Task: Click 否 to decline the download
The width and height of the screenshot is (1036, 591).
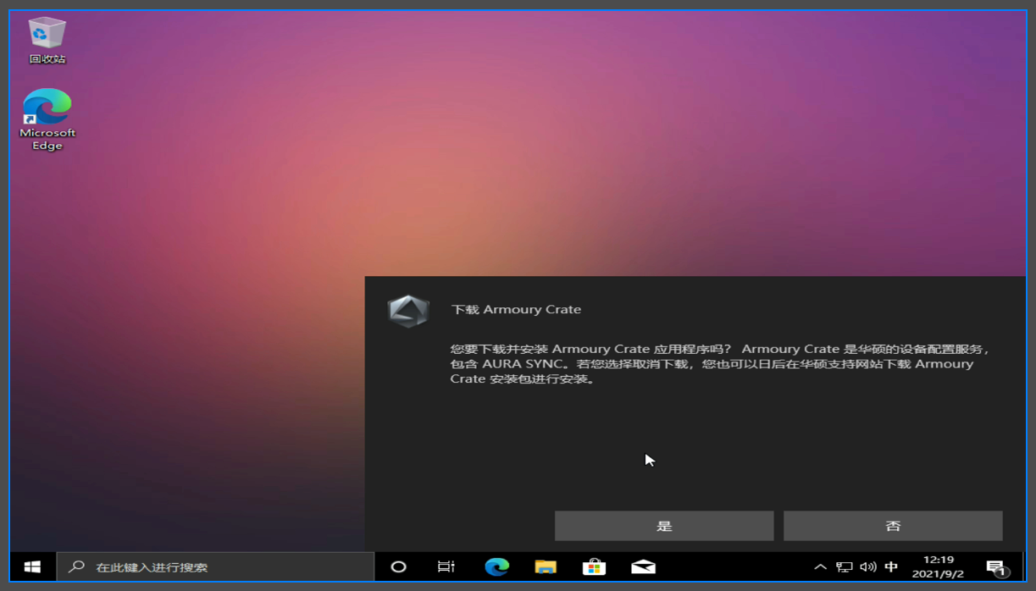Action: point(893,526)
